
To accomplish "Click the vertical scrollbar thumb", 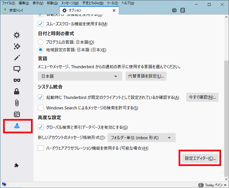I will [226, 118].
